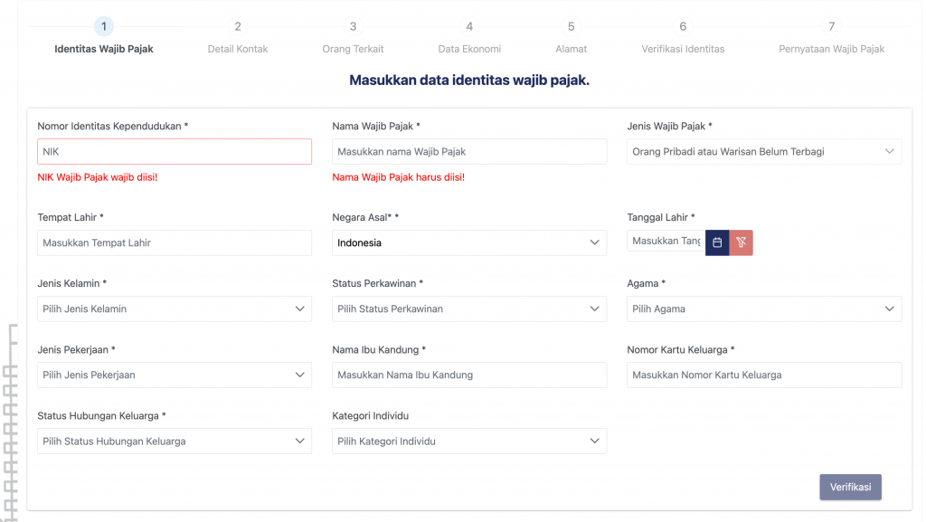Expand Pilih Status Hubungan Keluarga dropdown
The width and height of the screenshot is (926, 522).
click(175, 441)
